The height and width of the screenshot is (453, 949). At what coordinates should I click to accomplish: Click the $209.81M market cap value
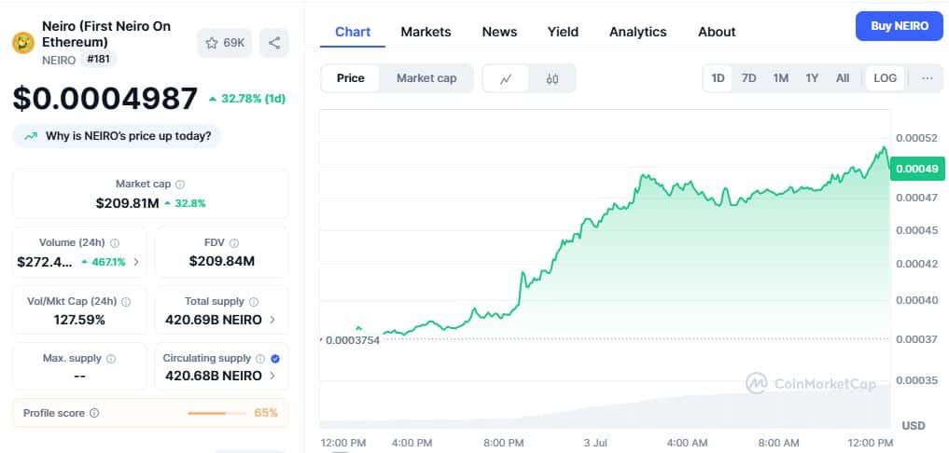click(x=127, y=203)
